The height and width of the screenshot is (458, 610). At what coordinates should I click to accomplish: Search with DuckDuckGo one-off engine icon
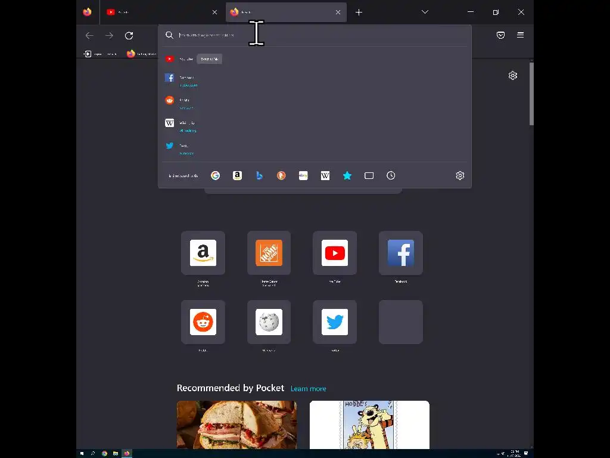[281, 176]
